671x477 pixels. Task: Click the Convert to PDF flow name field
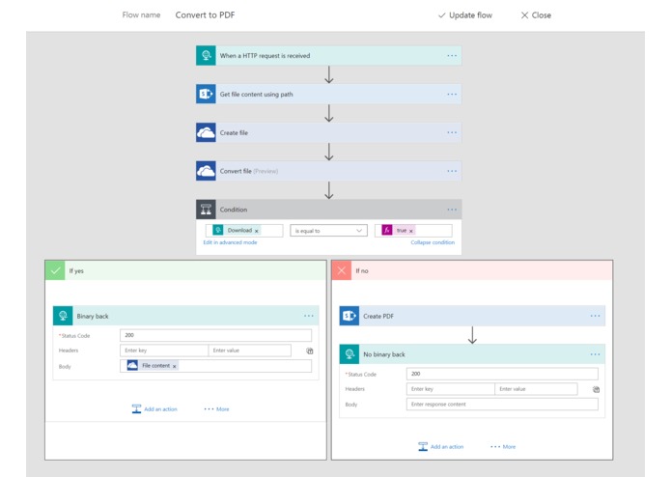[205, 15]
